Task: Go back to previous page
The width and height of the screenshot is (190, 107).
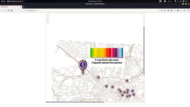Action: point(2,11)
